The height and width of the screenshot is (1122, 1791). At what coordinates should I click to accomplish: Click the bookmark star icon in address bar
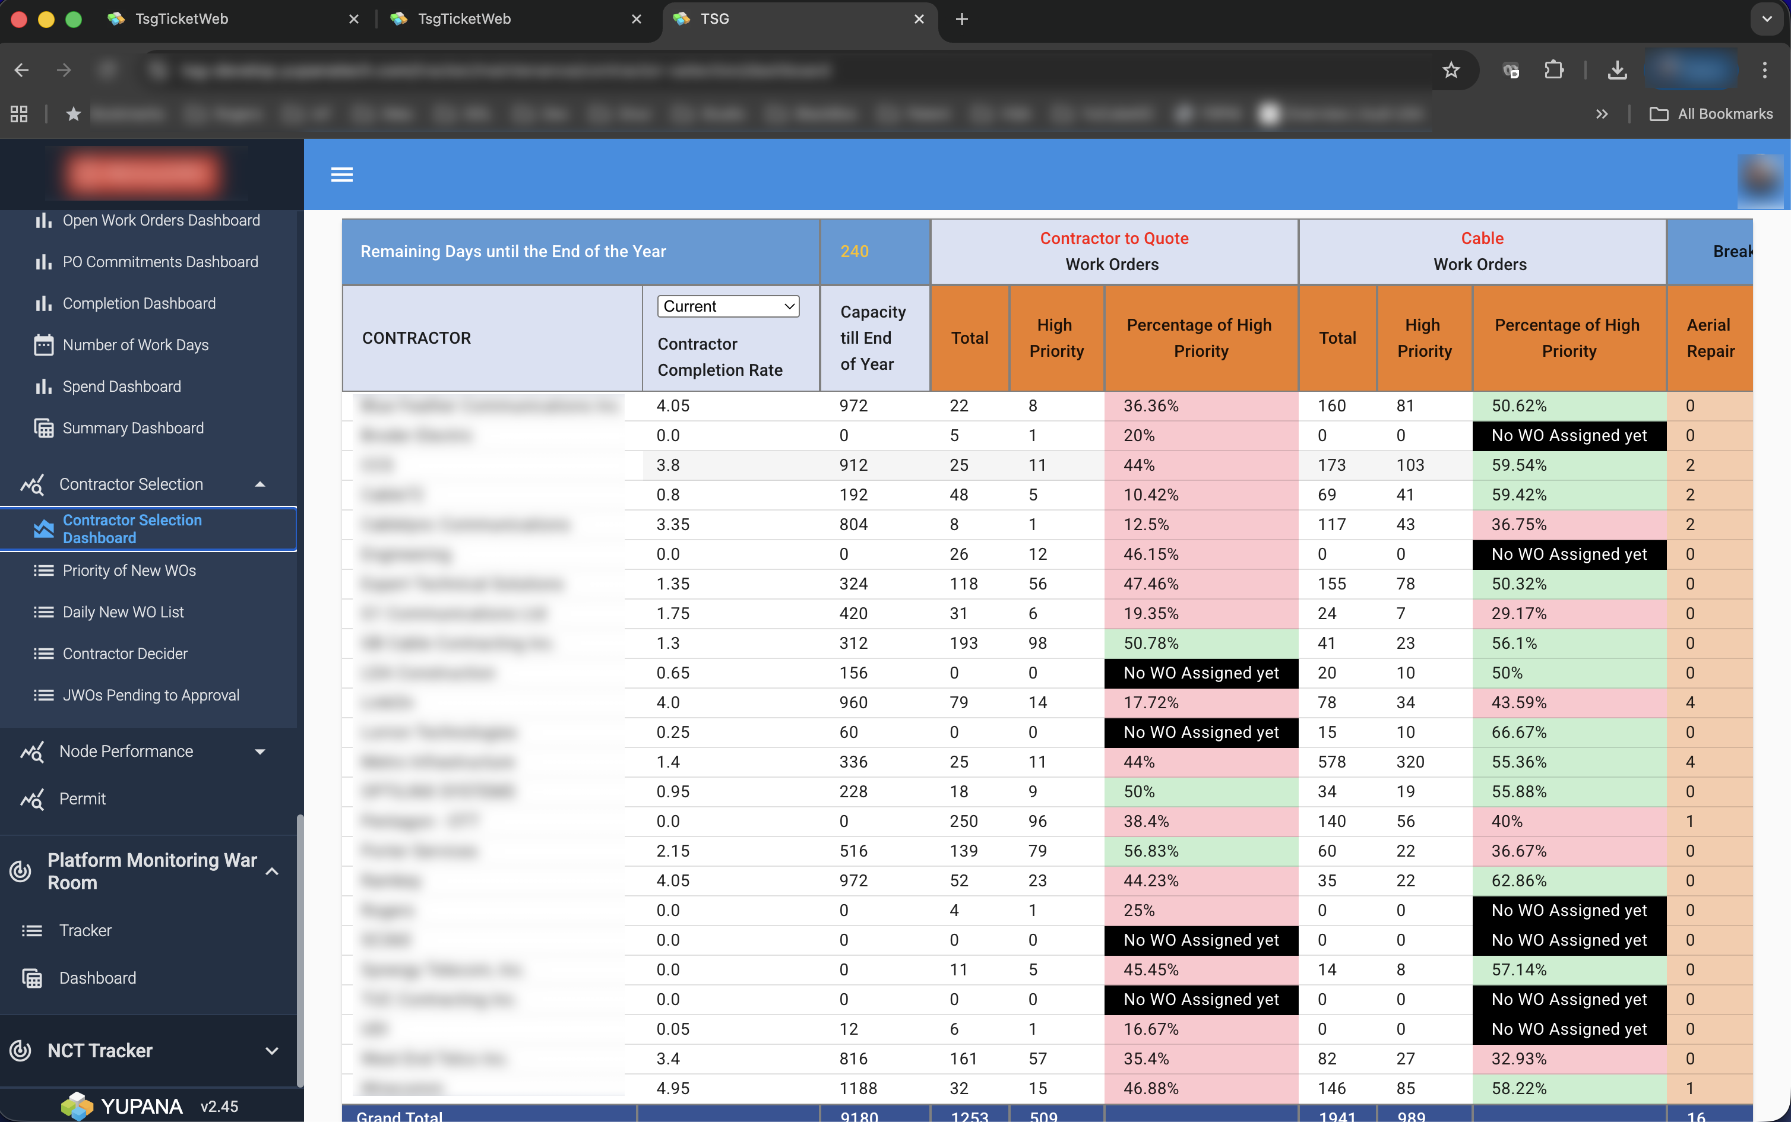click(1450, 71)
